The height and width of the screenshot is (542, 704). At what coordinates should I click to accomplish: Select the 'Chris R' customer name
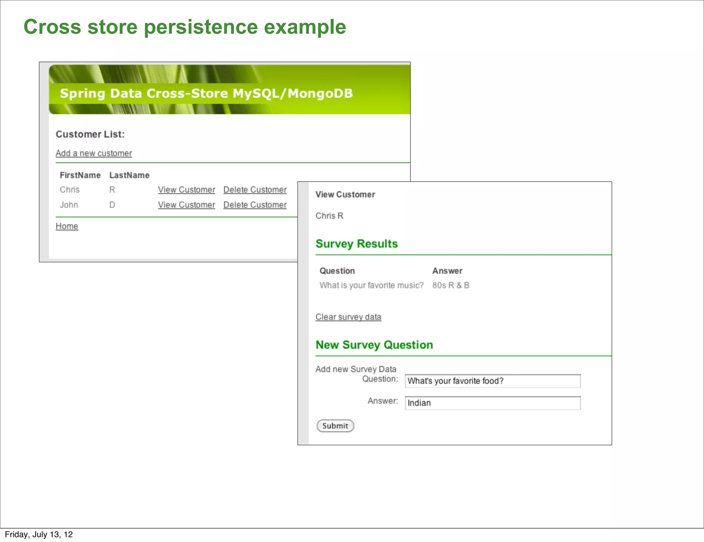pyautogui.click(x=329, y=216)
